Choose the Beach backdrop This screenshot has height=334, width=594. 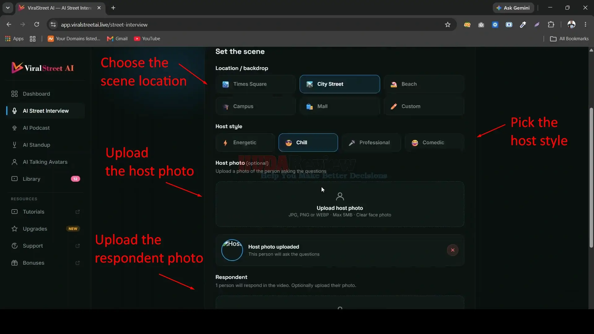[x=424, y=84]
